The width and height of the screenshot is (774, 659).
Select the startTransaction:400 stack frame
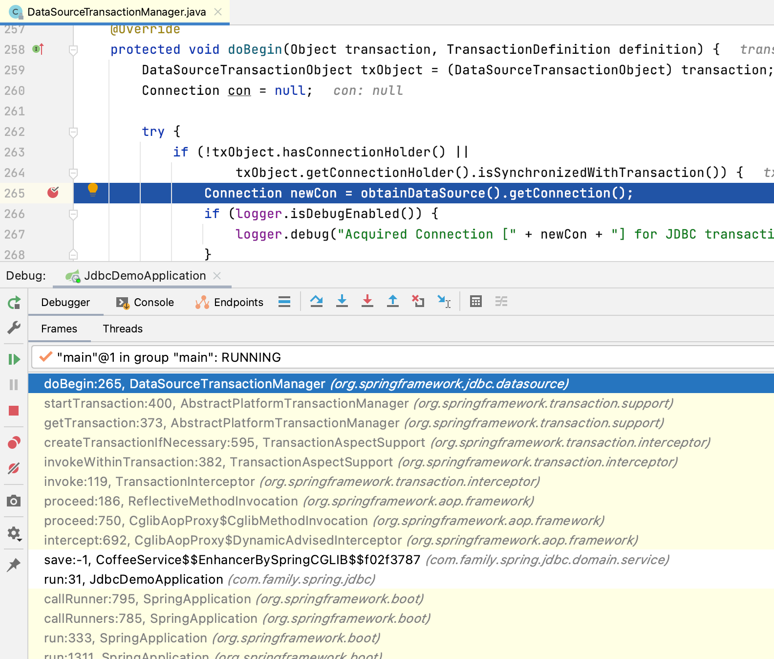(x=401, y=403)
